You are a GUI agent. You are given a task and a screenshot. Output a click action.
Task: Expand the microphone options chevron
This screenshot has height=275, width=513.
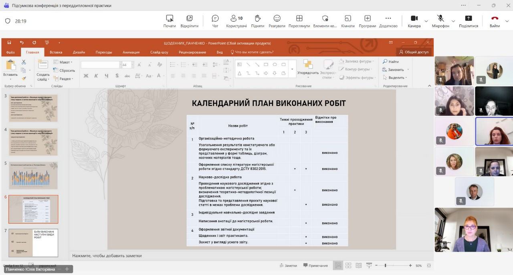pos(453,21)
